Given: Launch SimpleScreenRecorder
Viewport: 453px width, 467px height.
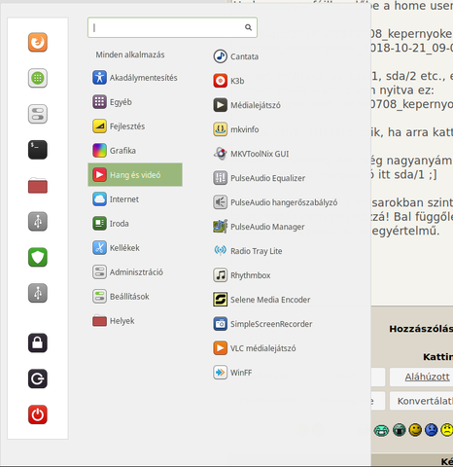Looking at the screenshot, I should pos(262,324).
